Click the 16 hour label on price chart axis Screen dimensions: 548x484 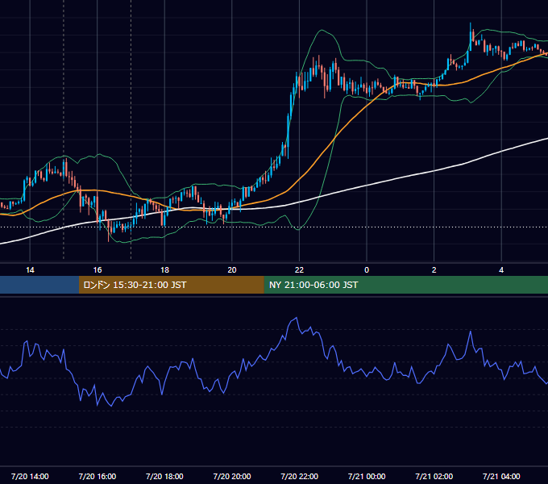click(98, 270)
